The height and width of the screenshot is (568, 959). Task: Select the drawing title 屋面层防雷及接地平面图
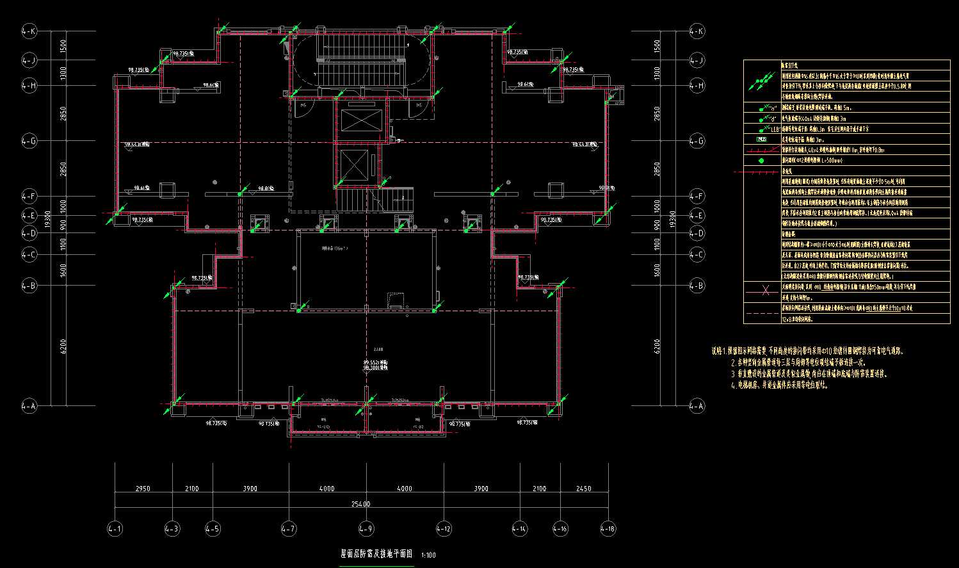376,554
